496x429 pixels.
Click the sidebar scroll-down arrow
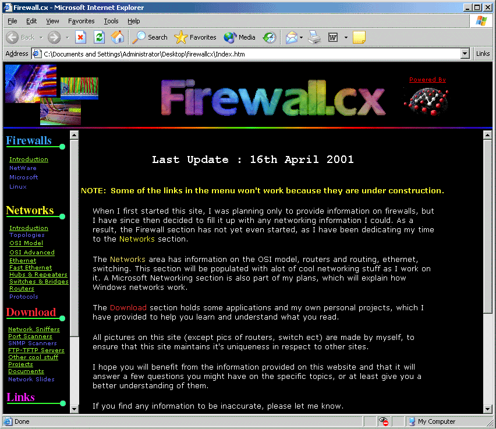pos(74,409)
